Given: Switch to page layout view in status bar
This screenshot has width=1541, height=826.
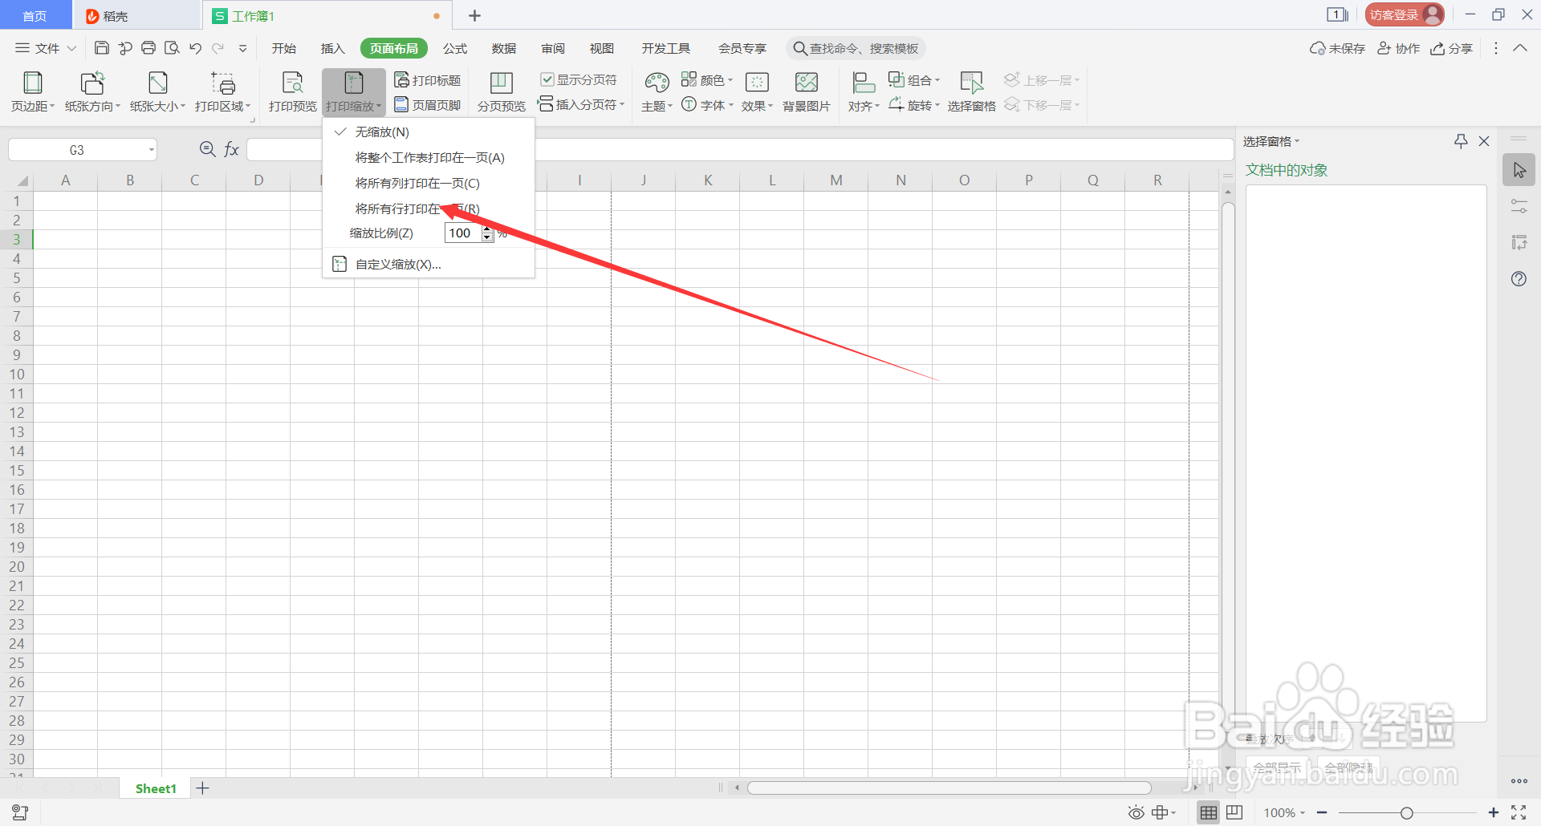Looking at the screenshot, I should [x=1234, y=813].
